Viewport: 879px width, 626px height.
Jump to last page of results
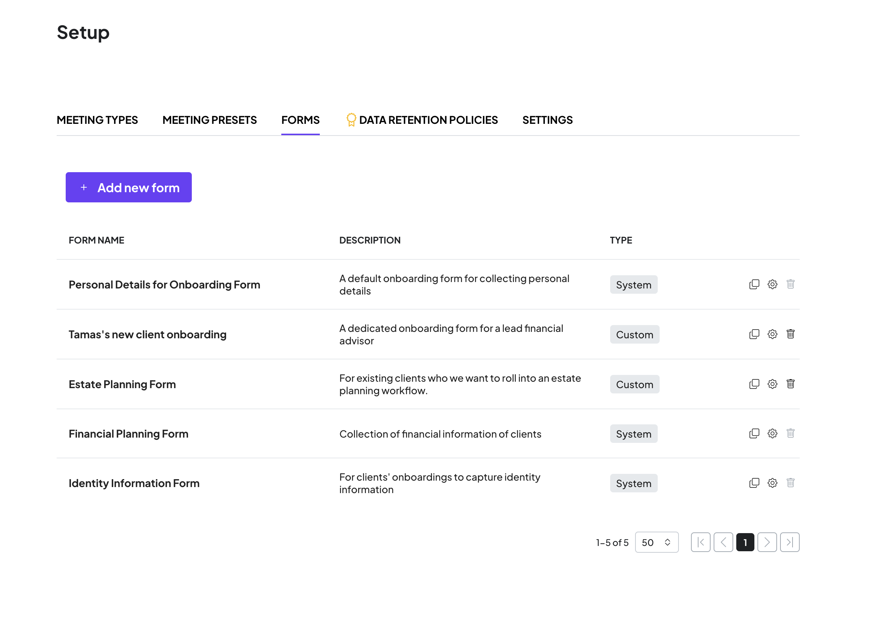(790, 542)
